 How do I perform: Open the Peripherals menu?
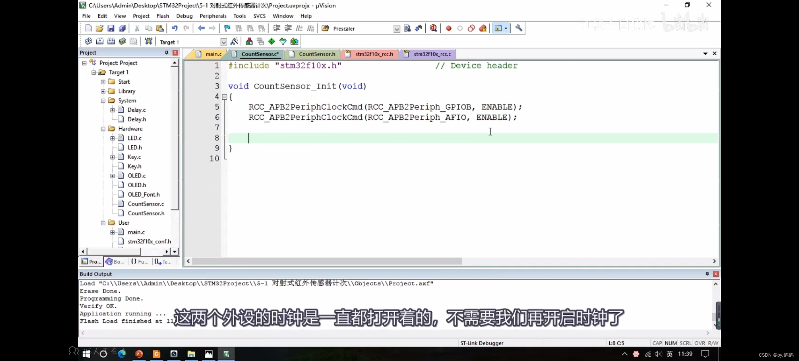[213, 16]
